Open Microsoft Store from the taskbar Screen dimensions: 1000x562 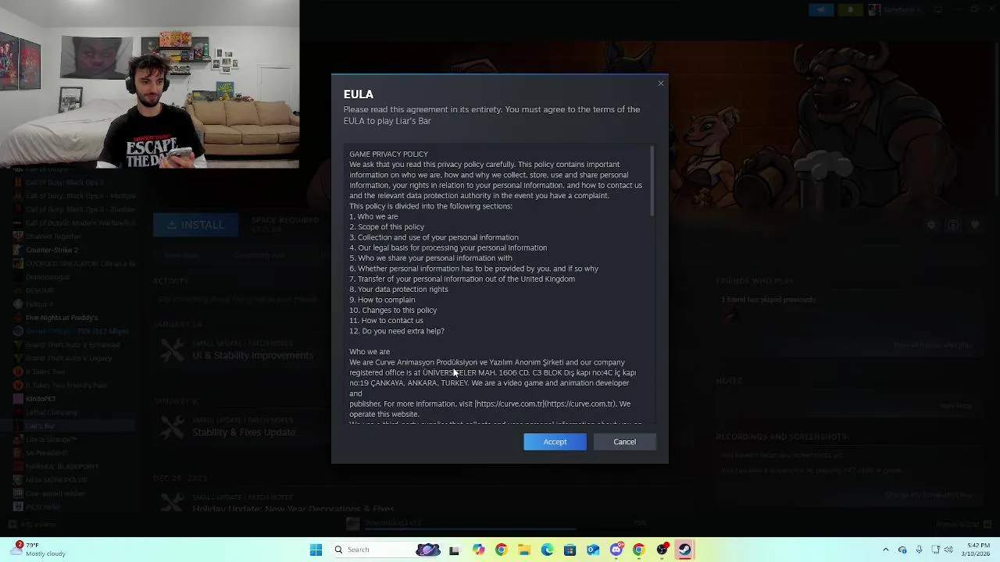click(570, 550)
